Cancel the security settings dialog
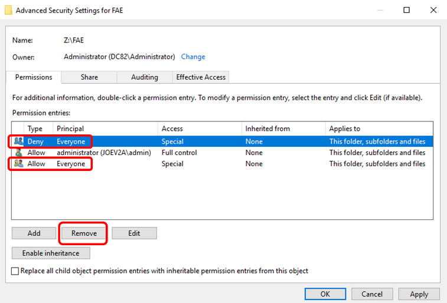The width and height of the screenshot is (447, 303). 372,294
